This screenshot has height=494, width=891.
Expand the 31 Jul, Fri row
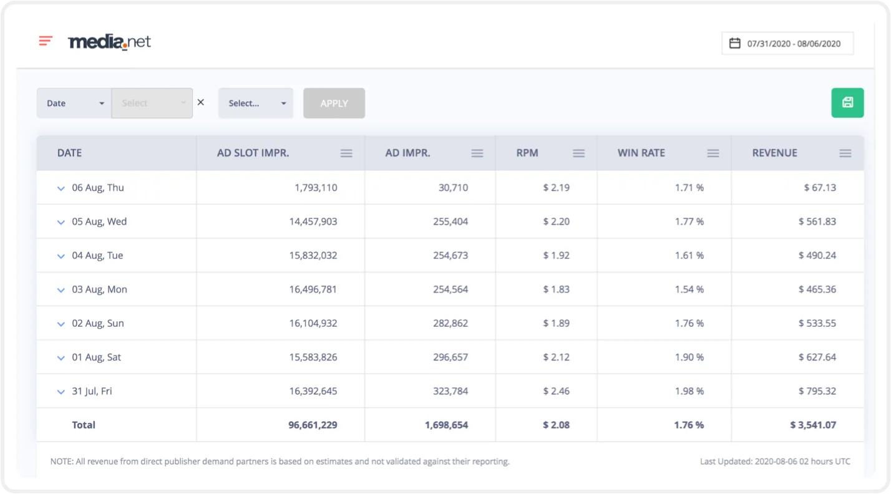[x=61, y=392]
